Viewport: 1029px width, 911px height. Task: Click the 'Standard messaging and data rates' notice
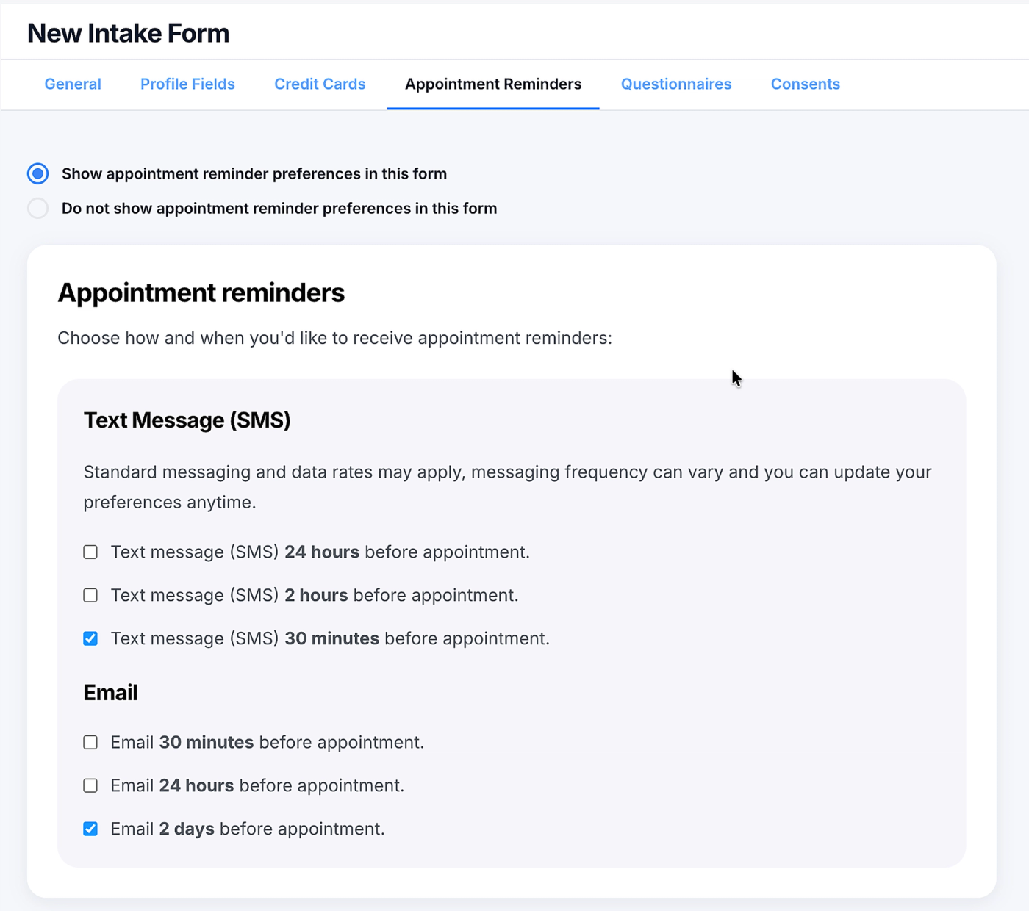pyautogui.click(x=507, y=487)
